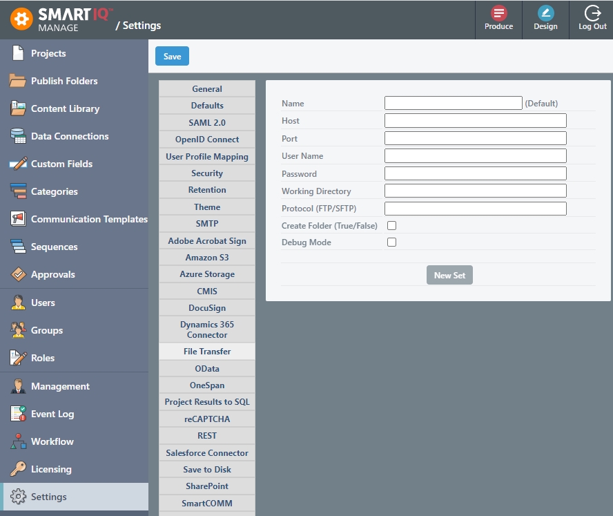Click the Data Connections database icon
Image resolution: width=613 pixels, height=516 pixels.
(x=18, y=136)
